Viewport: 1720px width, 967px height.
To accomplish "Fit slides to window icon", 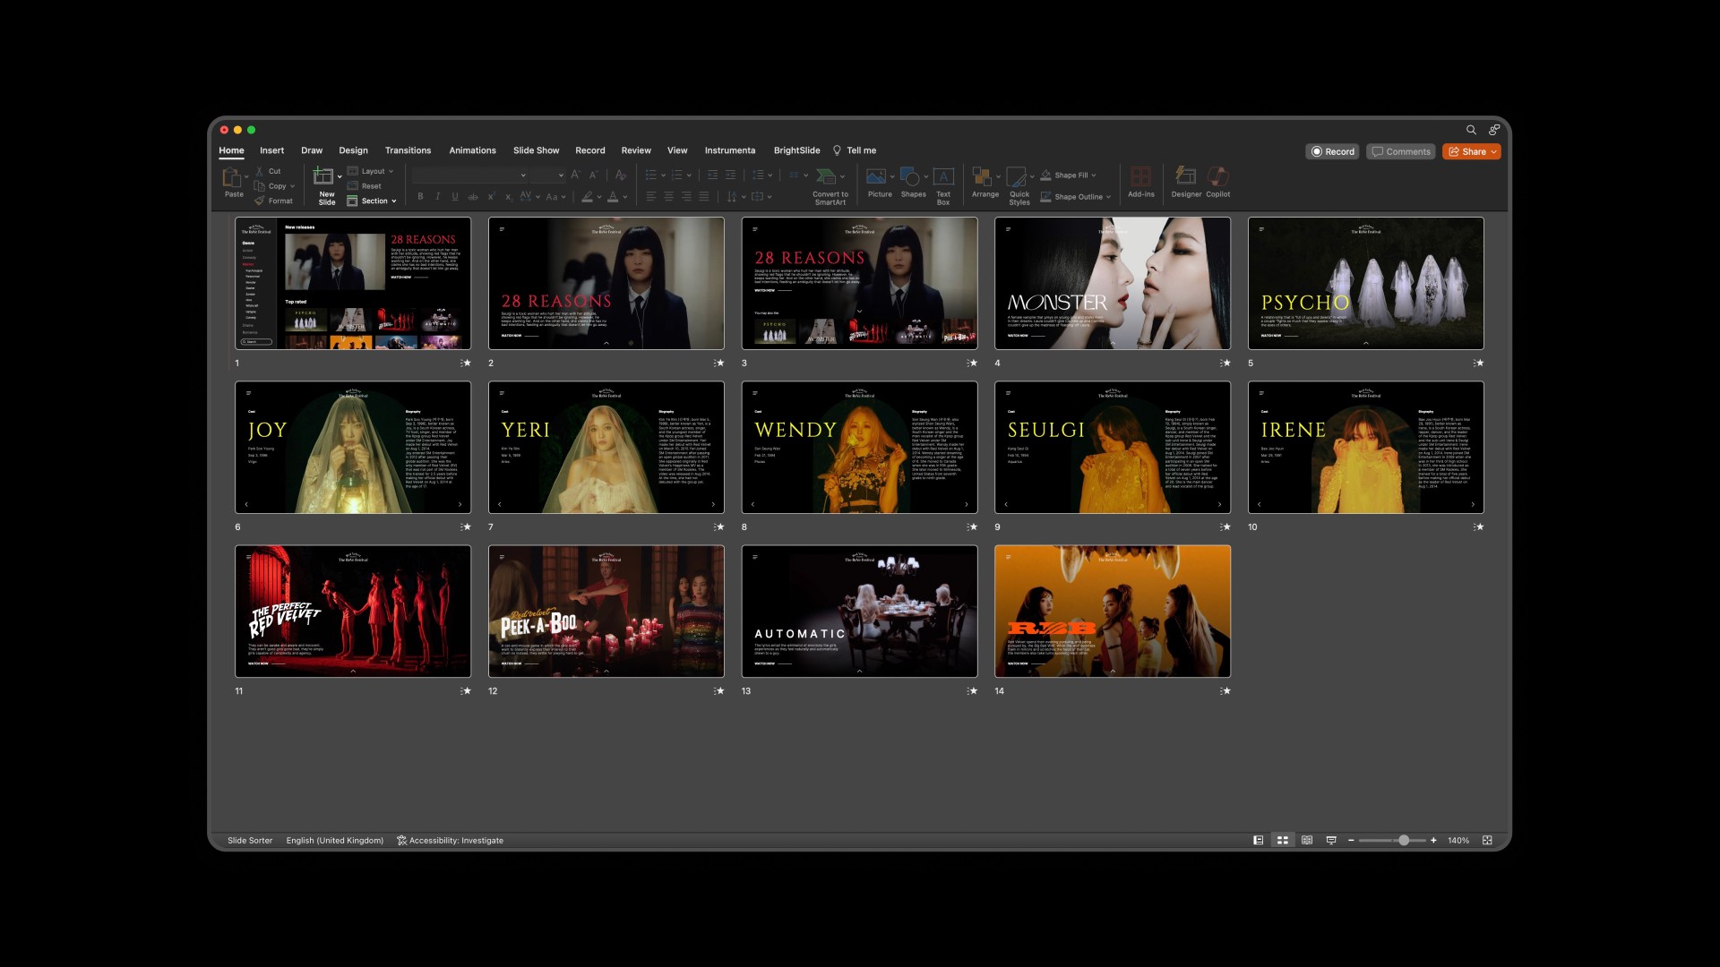I will pyautogui.click(x=1487, y=841).
